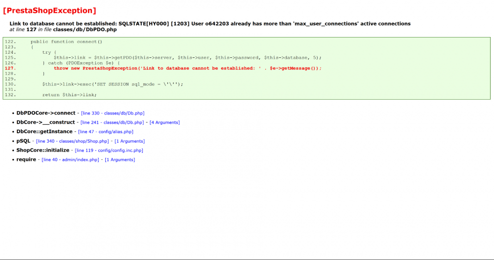Screen dimensions: 494x260
Task: Open the line 47 config/alias.php link
Action: [106, 132]
